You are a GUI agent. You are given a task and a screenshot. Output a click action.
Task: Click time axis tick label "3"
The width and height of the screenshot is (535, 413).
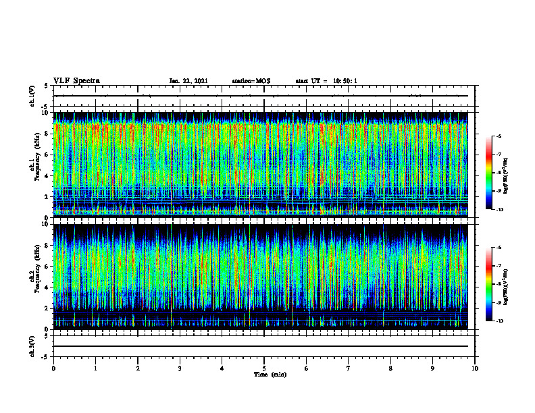coord(180,368)
